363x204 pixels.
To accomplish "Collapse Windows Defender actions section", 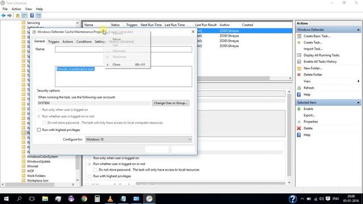I will tap(358, 30).
